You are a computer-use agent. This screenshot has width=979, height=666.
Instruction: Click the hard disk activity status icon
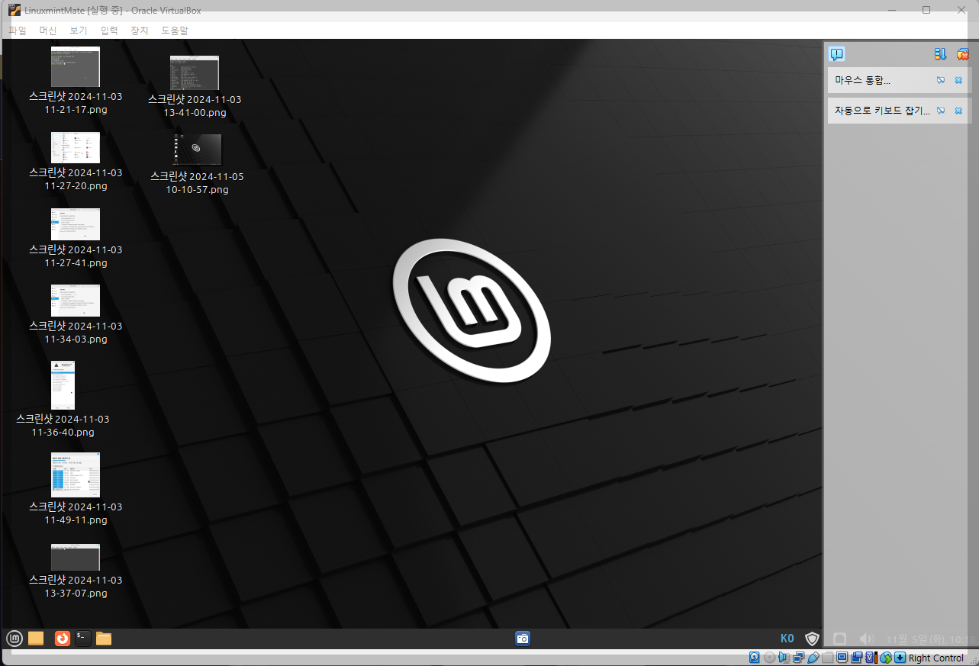click(x=755, y=658)
